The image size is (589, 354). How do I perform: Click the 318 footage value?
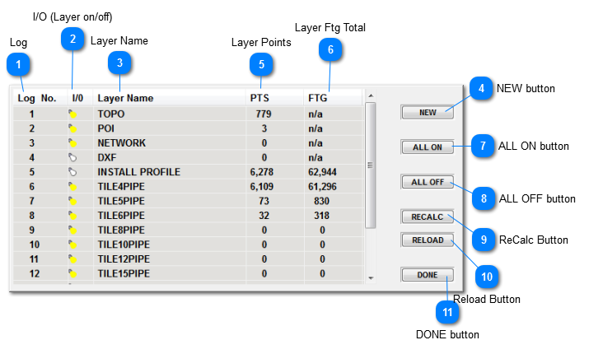(x=322, y=216)
